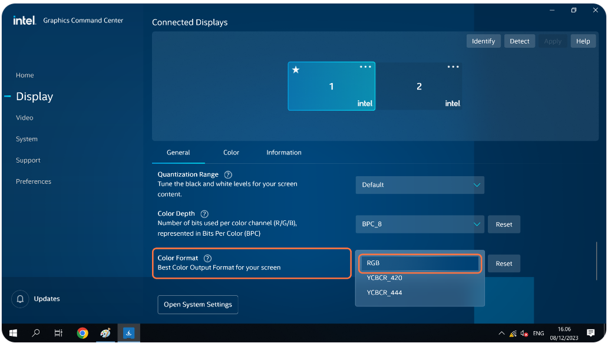Screen dimensions: 611x350
Task: Open the three-dot menu on display 1
Action: (365, 67)
